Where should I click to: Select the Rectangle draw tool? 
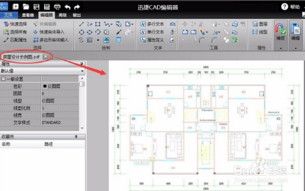coord(98,24)
